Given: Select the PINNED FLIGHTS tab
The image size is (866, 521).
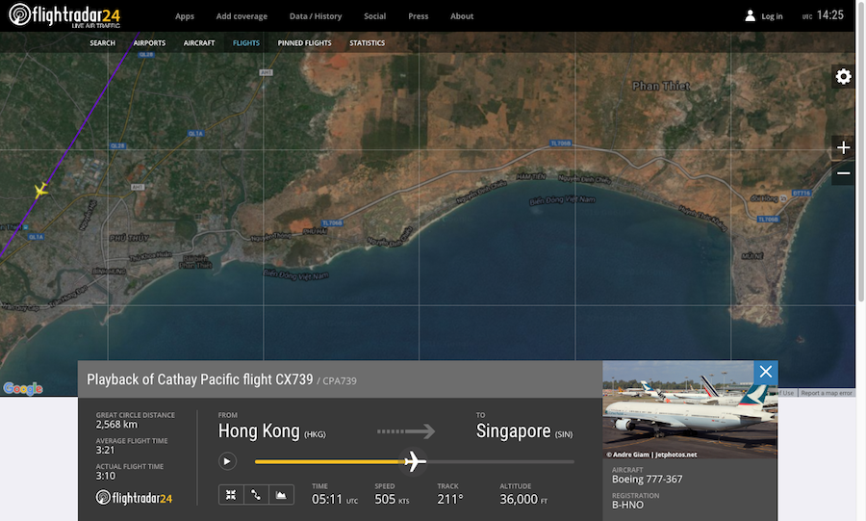Looking at the screenshot, I should tap(304, 42).
